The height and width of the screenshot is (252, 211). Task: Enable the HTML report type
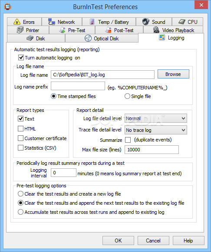[x=20, y=128]
